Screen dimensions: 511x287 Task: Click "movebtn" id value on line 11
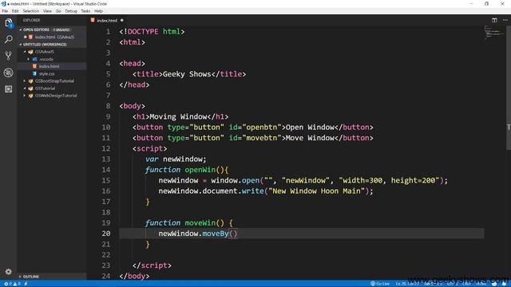click(x=262, y=138)
